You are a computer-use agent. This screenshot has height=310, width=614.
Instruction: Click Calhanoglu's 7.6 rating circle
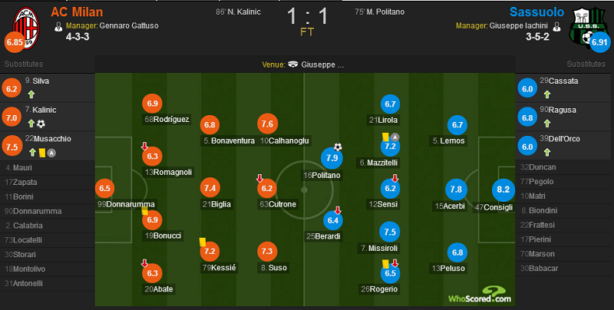(x=267, y=124)
